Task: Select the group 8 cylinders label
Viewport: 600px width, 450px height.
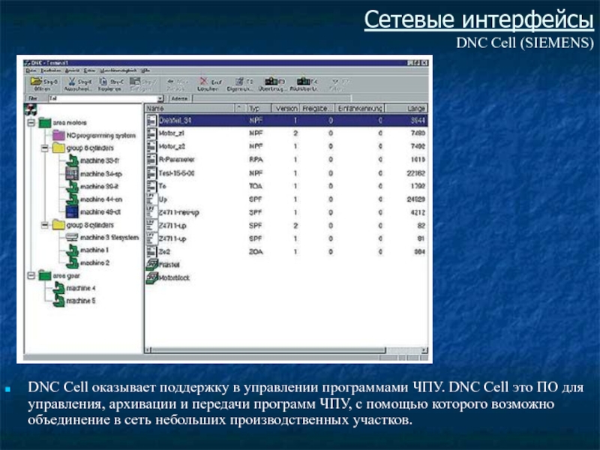Action: click(x=90, y=225)
